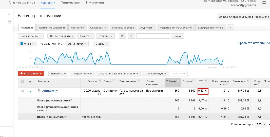
Task: Click help icon beside контекстно-медийная сеть
Action: 47,110
